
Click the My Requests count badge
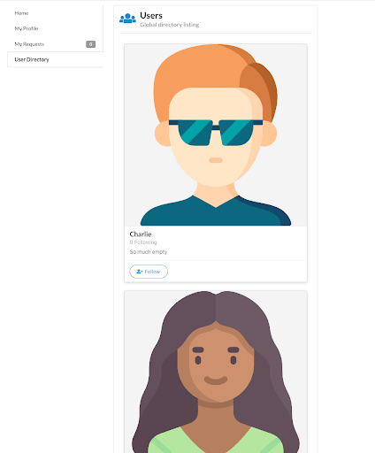pyautogui.click(x=90, y=44)
